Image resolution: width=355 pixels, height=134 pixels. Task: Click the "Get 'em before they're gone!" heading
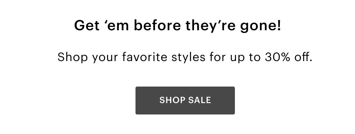pyautogui.click(x=177, y=26)
